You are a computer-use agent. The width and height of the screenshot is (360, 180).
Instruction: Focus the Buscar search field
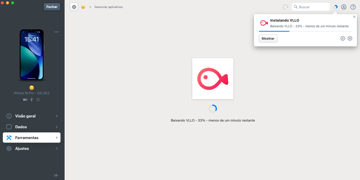coord(311,7)
